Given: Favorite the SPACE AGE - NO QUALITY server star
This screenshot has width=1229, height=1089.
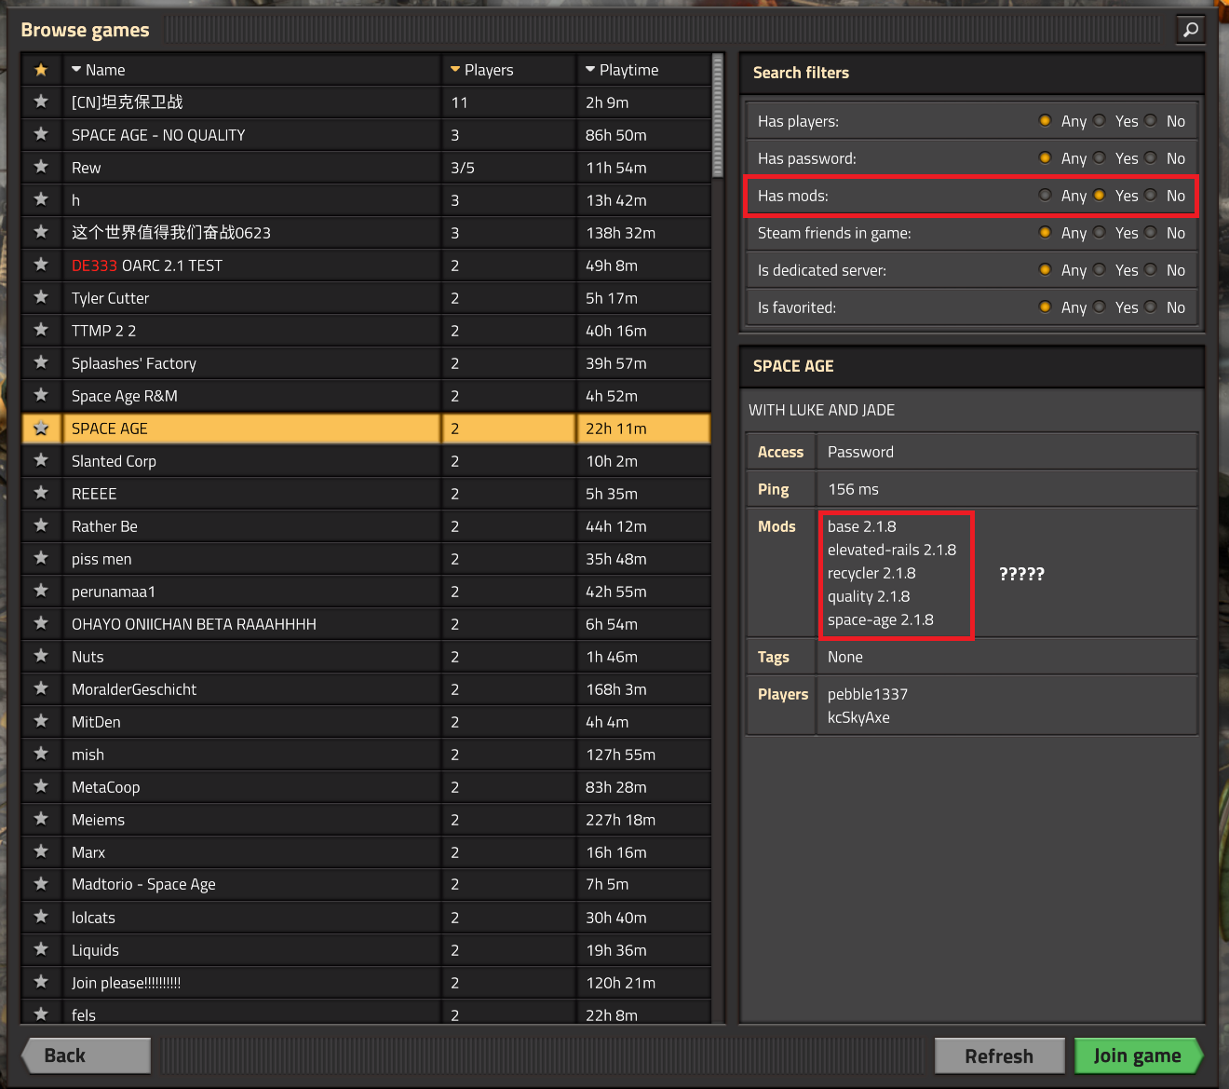Looking at the screenshot, I should tap(41, 134).
